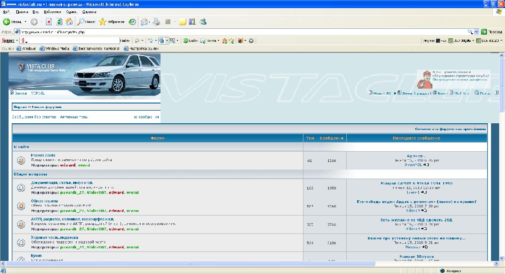Go to Home page icon
Screen dimensions: 505x274
(x=69, y=22)
